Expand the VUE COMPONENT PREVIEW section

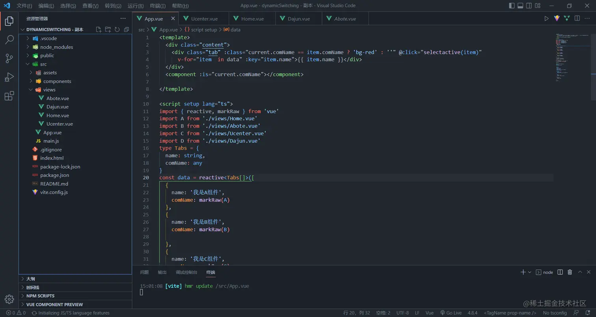[x=75, y=304]
